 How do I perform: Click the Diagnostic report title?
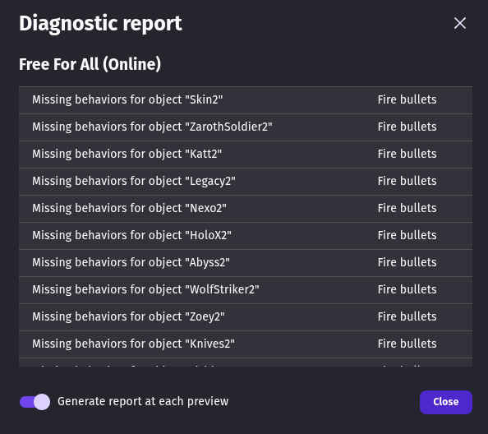(100, 24)
